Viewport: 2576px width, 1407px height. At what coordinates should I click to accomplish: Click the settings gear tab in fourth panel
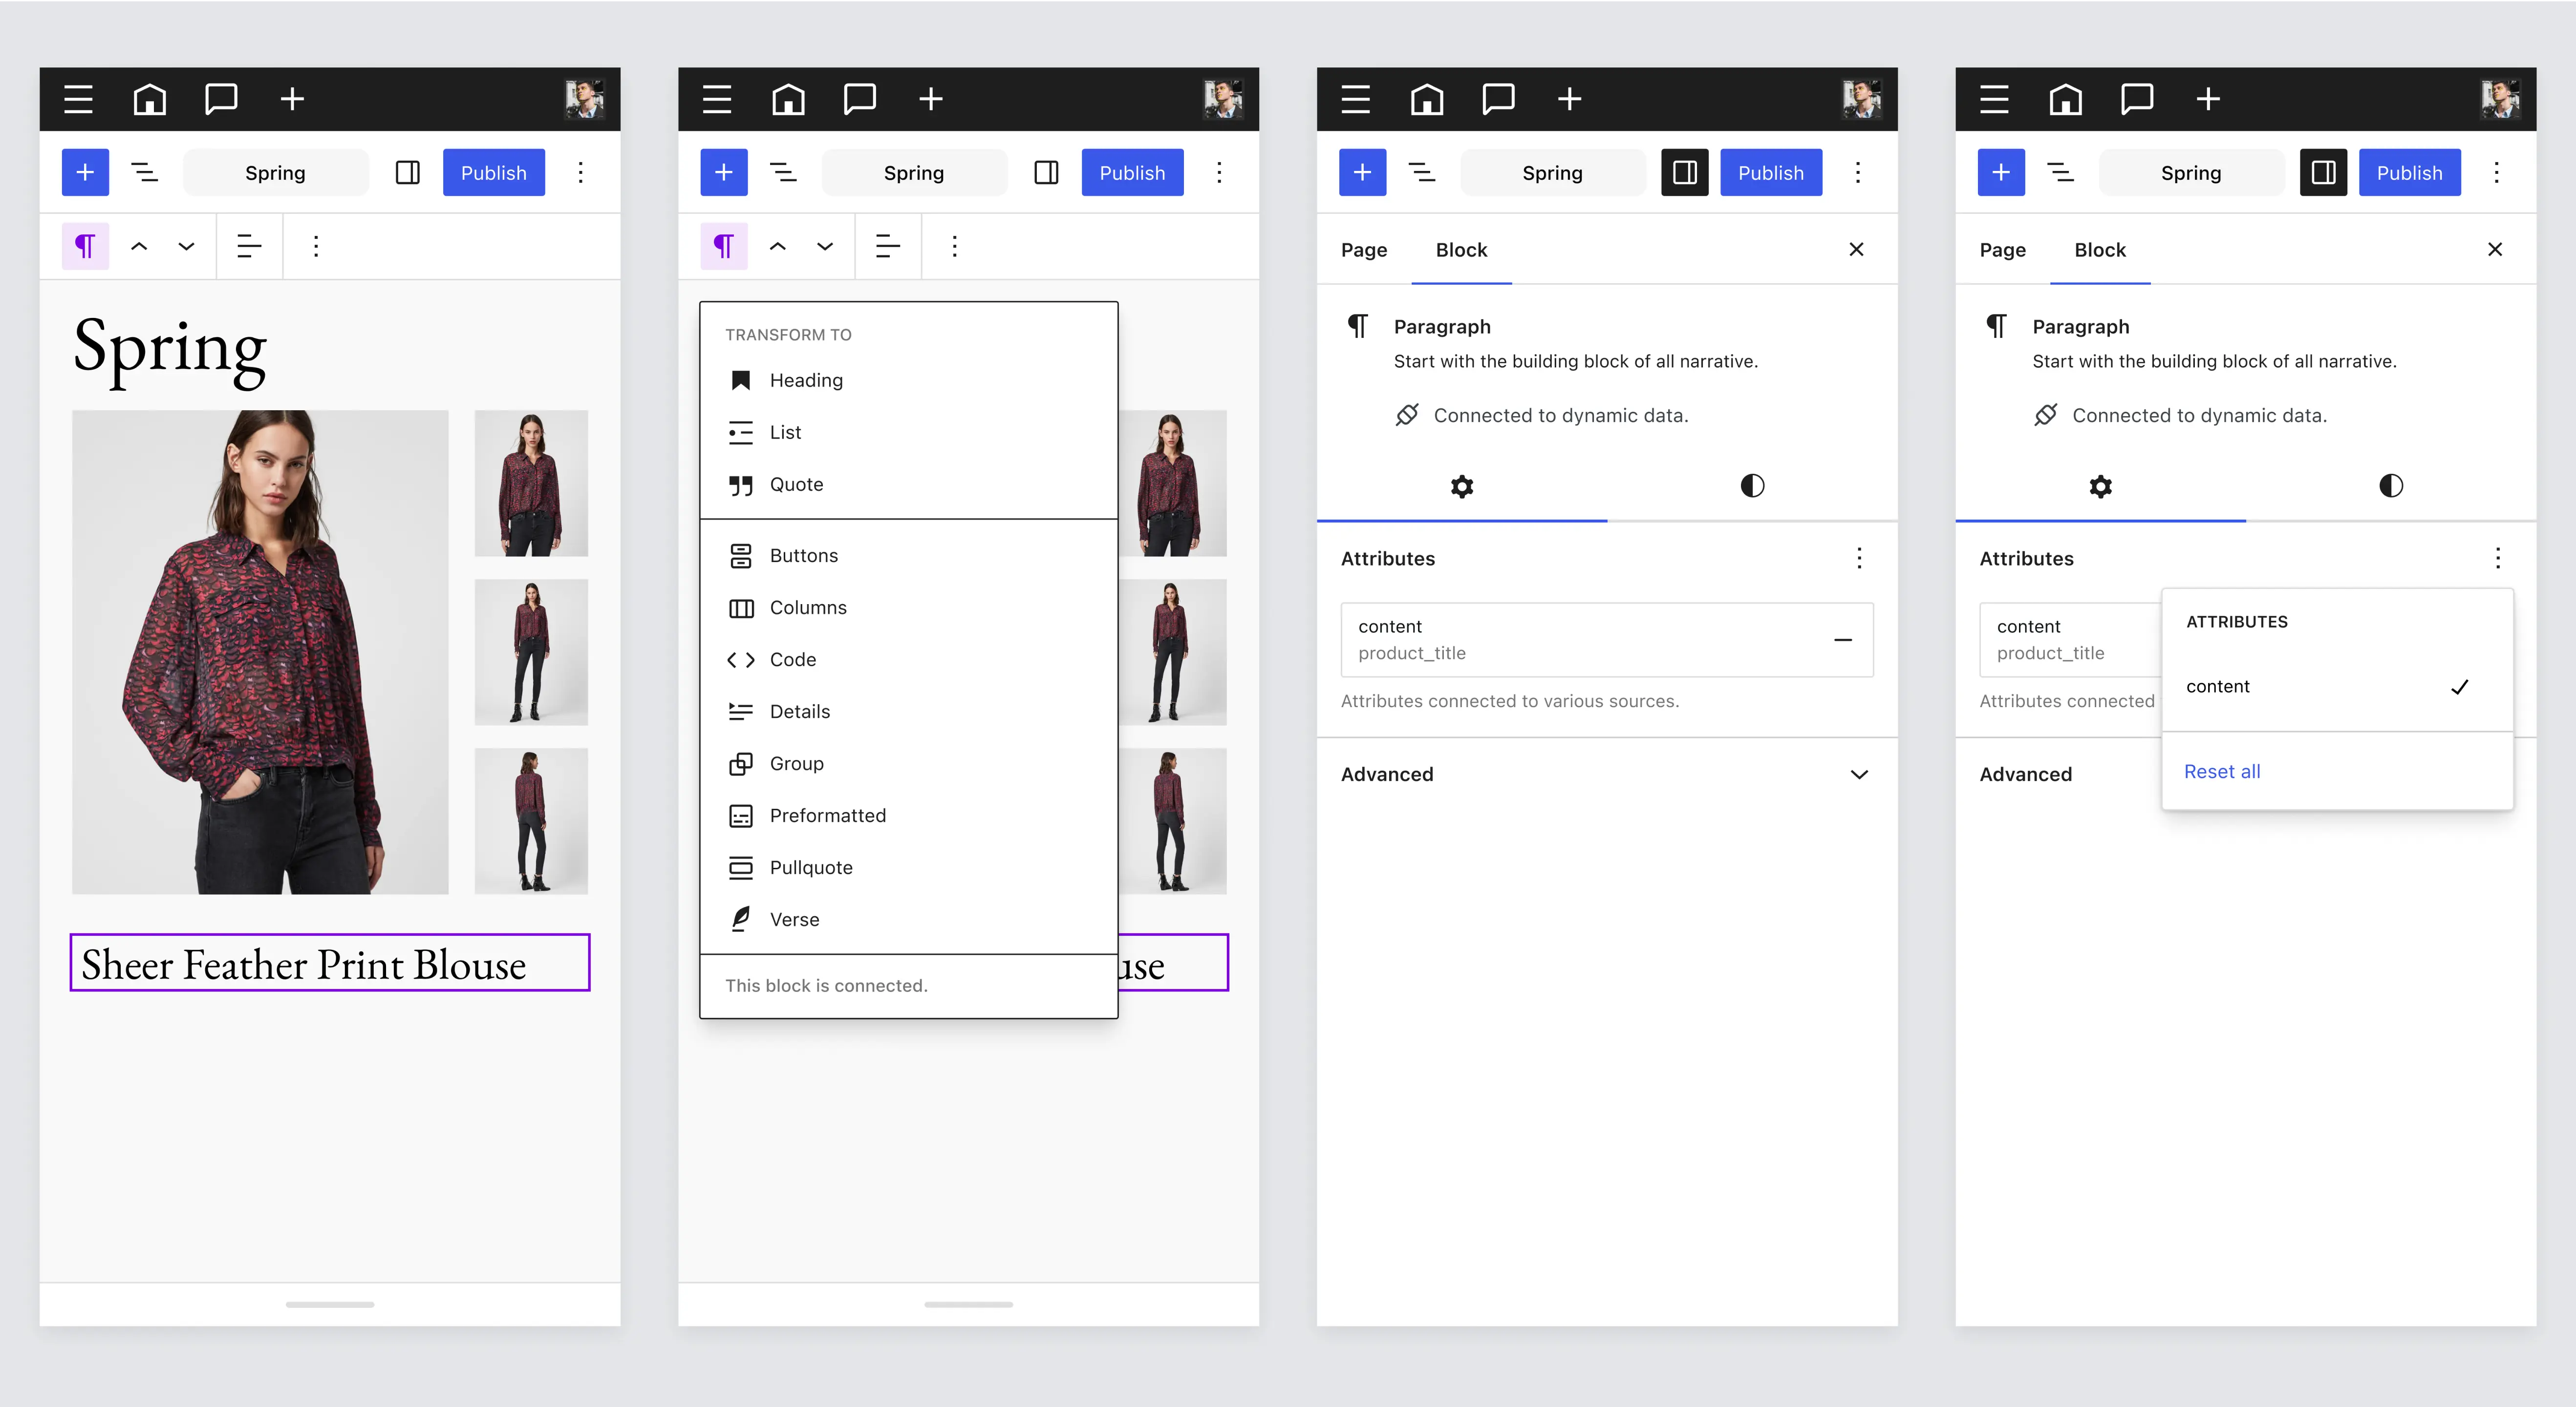(2100, 486)
